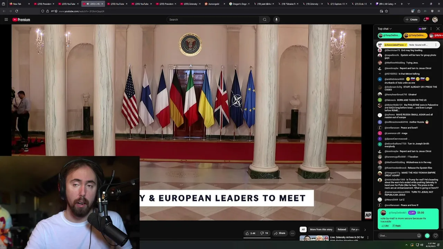
Task: Open the Top chat mode dropdown
Action: [385, 29]
